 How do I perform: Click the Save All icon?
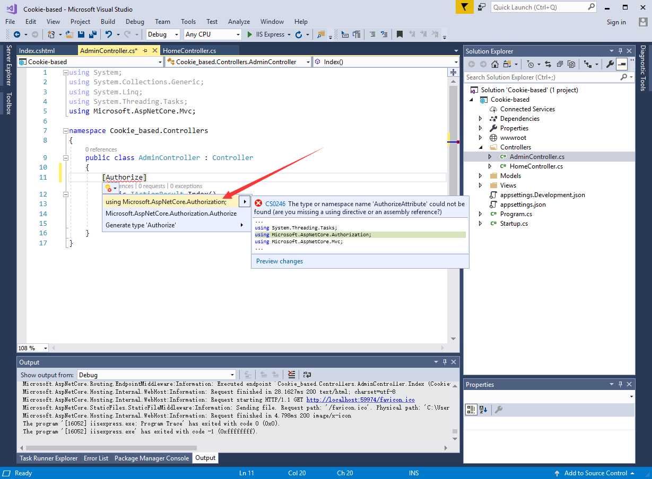pyautogui.click(x=92, y=34)
